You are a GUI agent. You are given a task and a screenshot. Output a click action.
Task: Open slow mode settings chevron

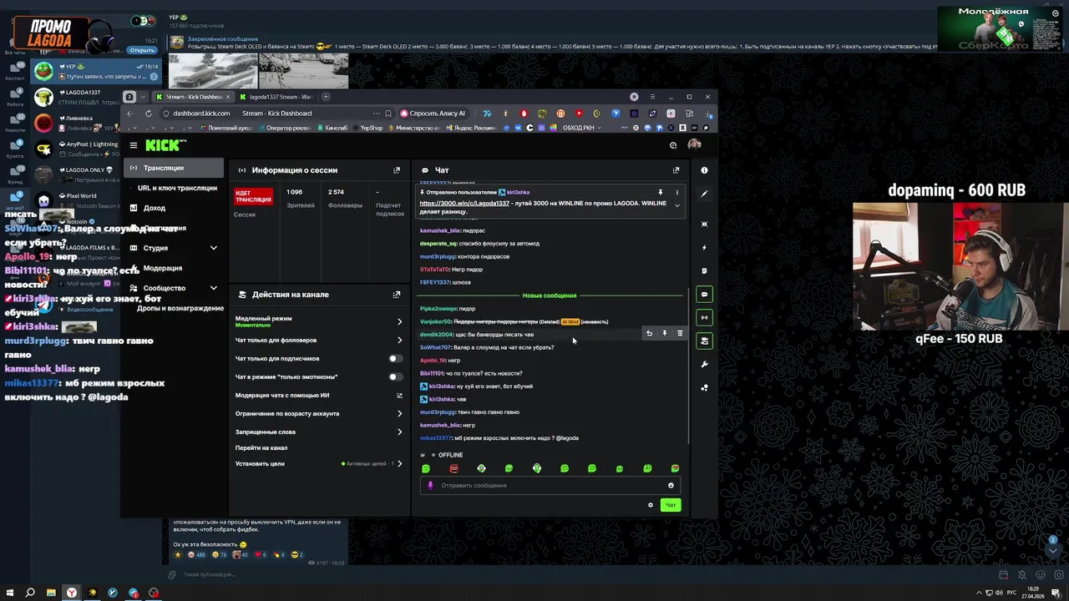[x=399, y=321]
